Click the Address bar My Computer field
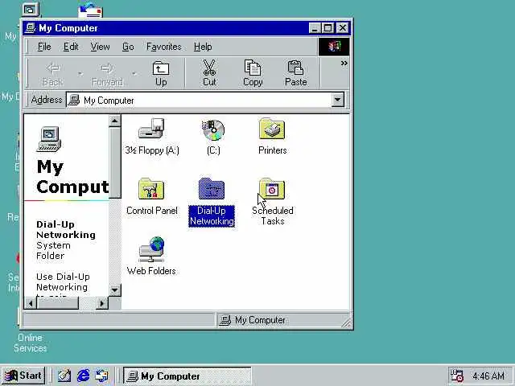Image resolution: width=515 pixels, height=386 pixels. pos(199,100)
